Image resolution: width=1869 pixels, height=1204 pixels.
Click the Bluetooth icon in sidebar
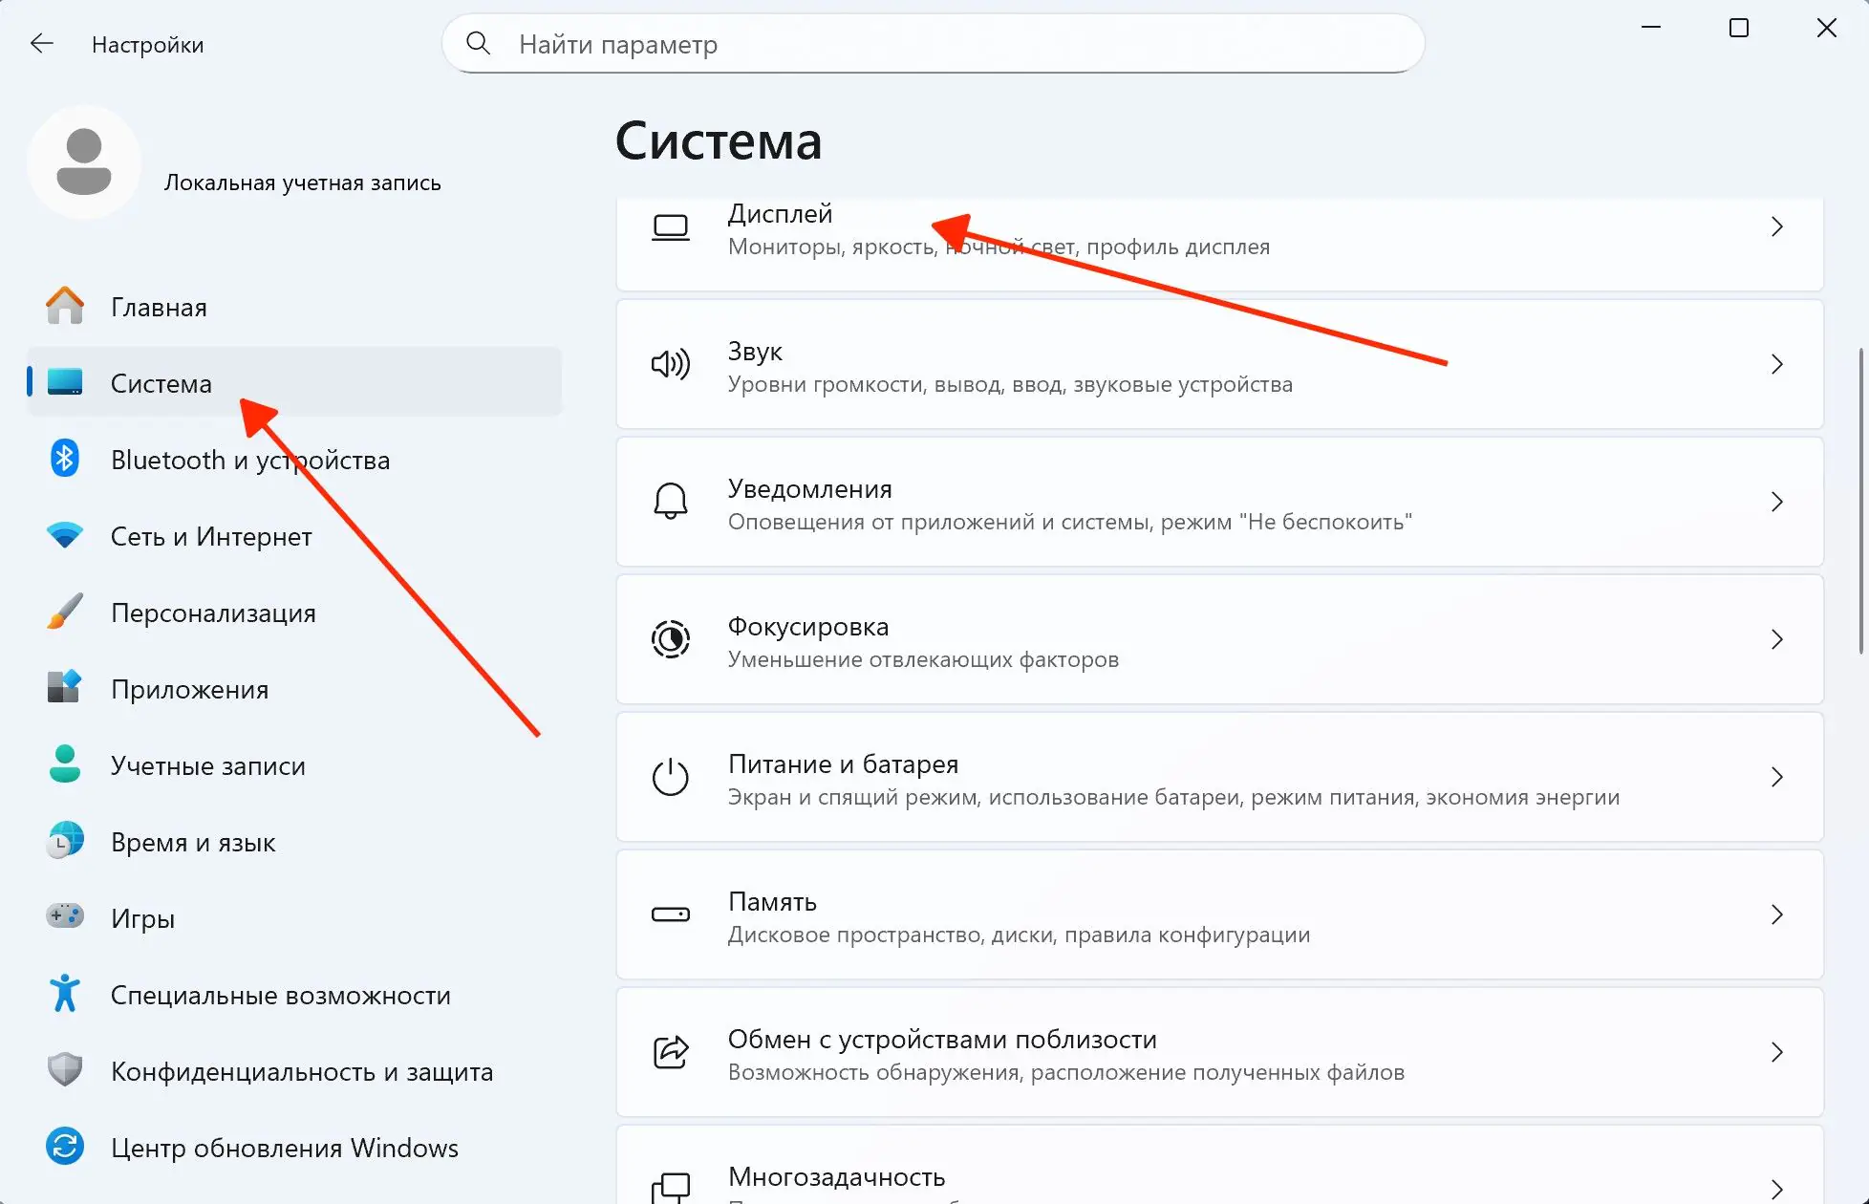click(65, 459)
